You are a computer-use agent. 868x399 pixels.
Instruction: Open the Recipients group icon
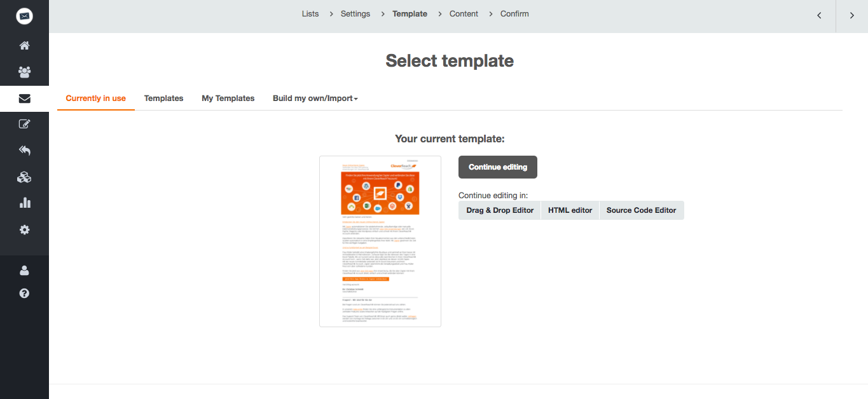point(24,72)
